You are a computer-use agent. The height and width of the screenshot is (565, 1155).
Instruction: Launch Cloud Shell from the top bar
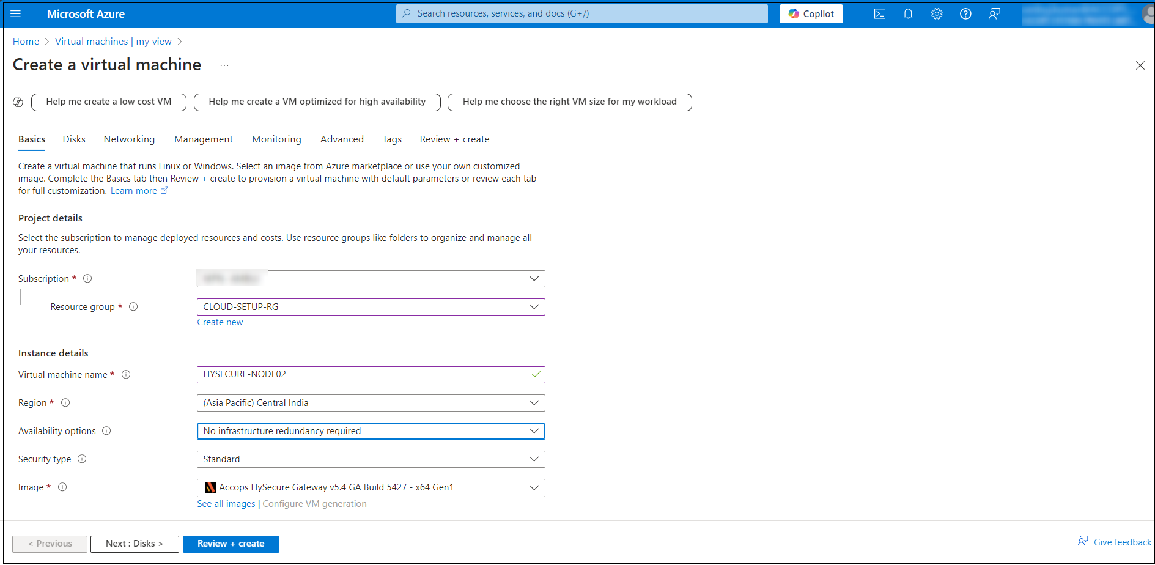coord(879,13)
